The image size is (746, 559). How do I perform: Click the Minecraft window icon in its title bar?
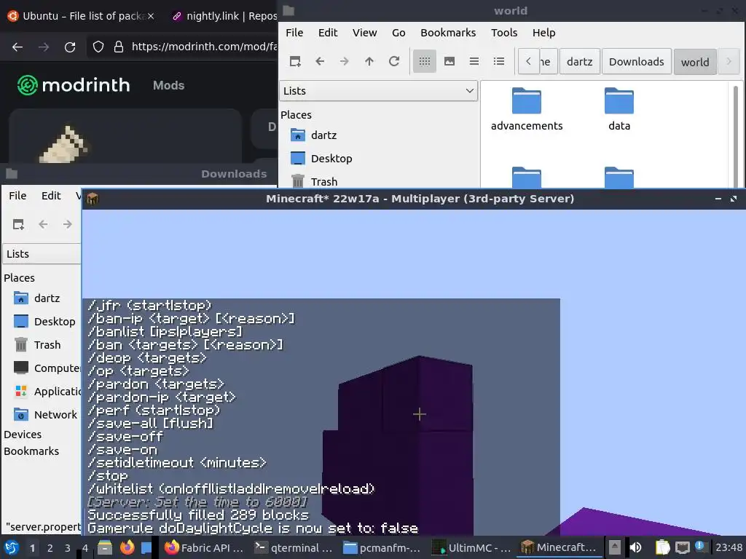point(93,199)
